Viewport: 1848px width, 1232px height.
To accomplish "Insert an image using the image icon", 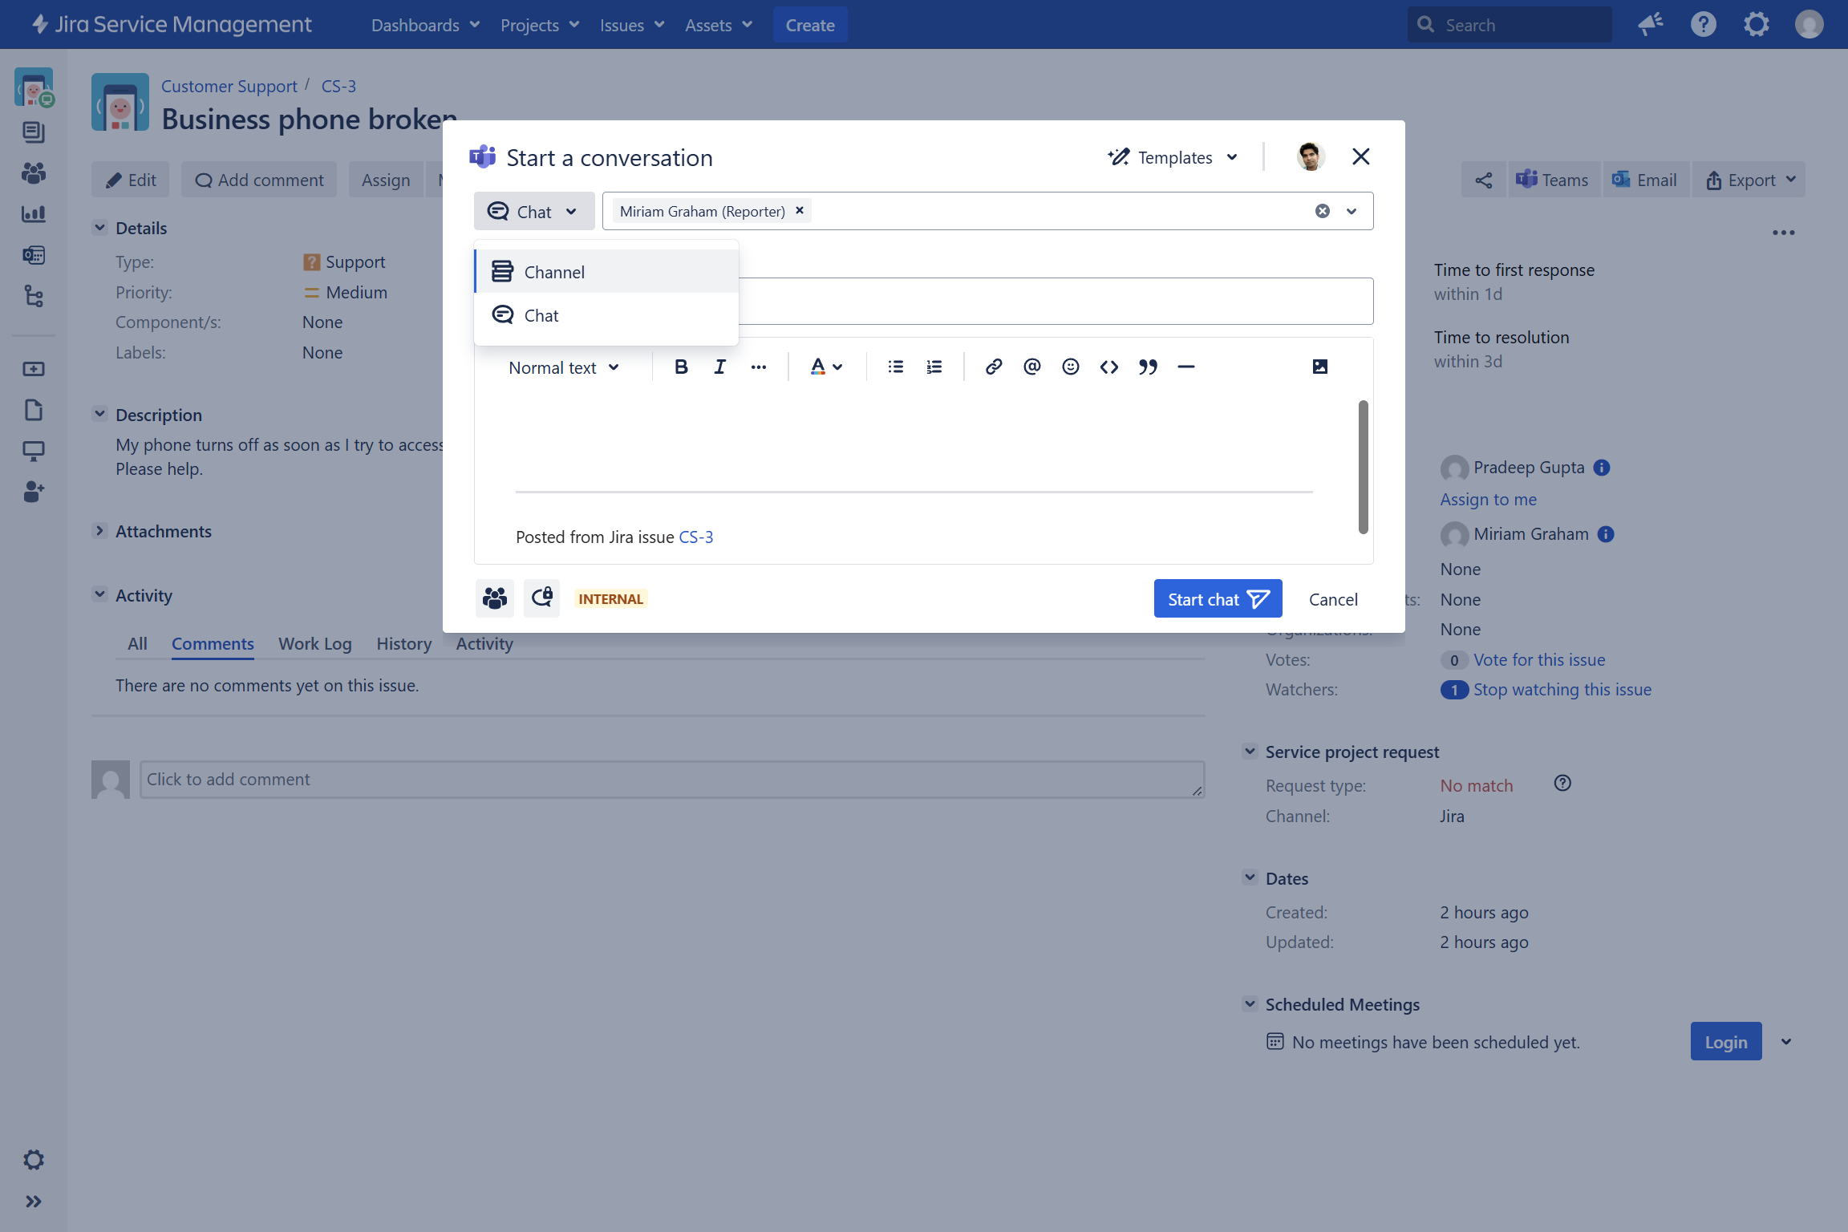I will click(x=1319, y=367).
